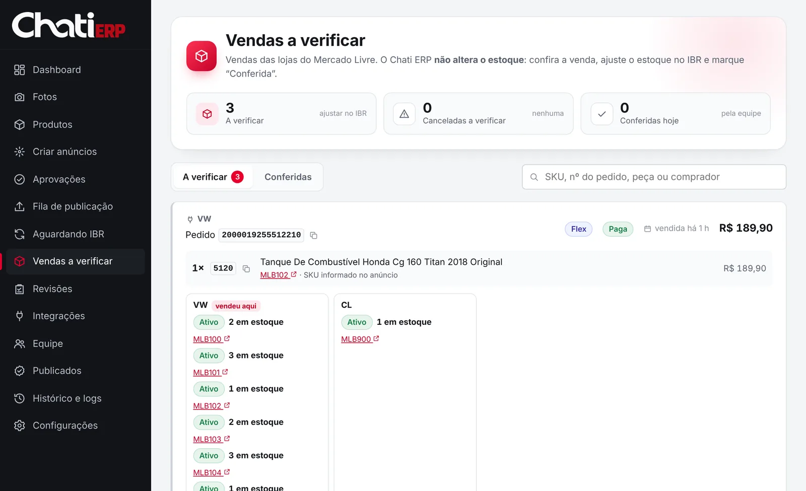Open Criar anúncios sparkle icon

click(x=20, y=152)
